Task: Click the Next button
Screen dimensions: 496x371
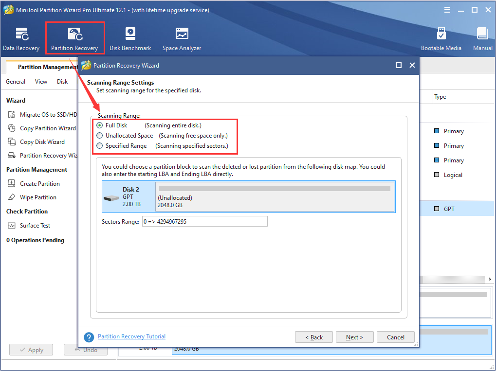Action: click(x=355, y=337)
